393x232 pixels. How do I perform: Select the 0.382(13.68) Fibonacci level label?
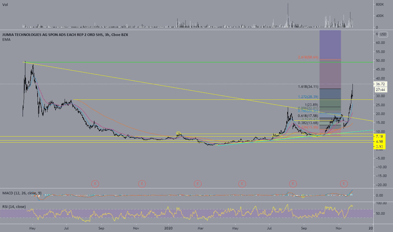[x=308, y=123]
